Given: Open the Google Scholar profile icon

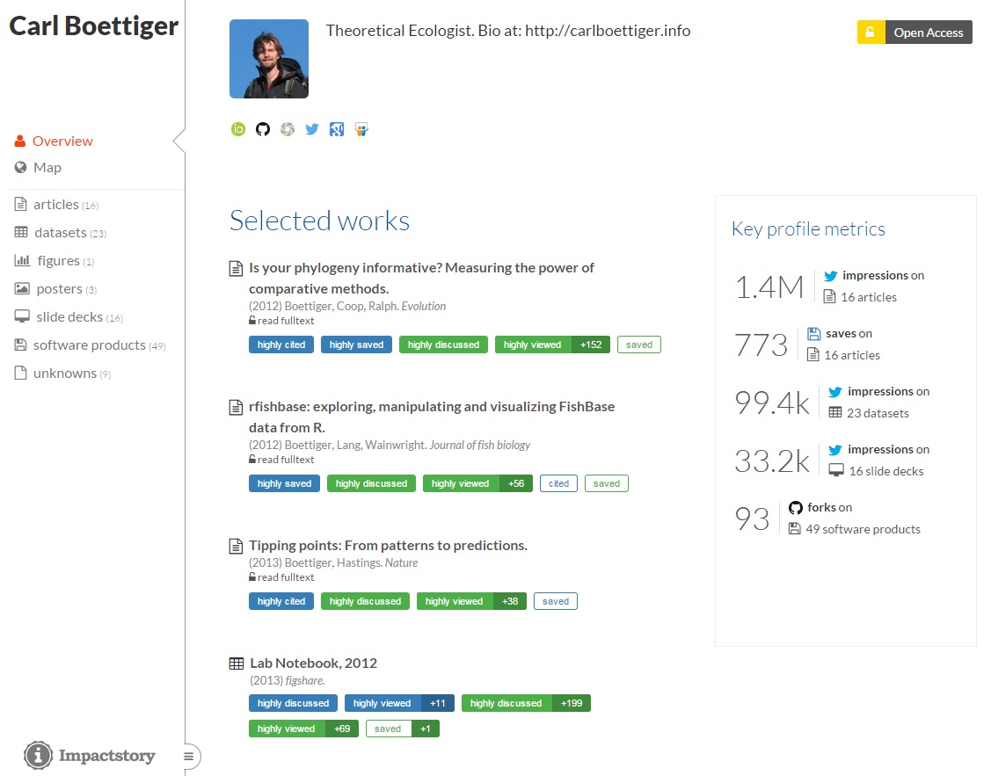Looking at the screenshot, I should tap(337, 129).
